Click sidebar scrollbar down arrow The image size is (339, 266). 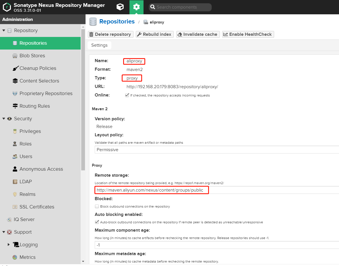click(83, 261)
